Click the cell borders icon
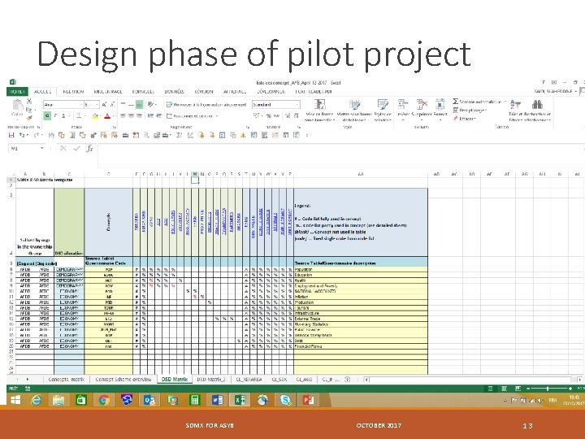Image resolution: width=585 pixels, height=439 pixels. click(79, 116)
